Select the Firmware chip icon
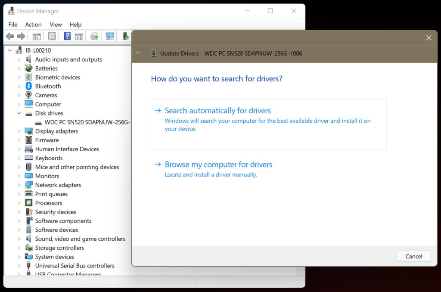The height and width of the screenshot is (292, 441). 28,140
